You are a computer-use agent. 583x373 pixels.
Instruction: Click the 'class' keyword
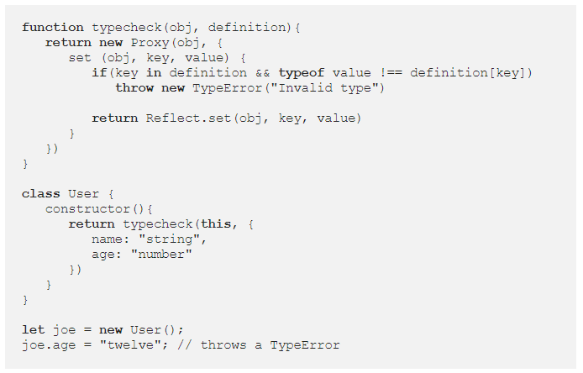click(x=41, y=194)
